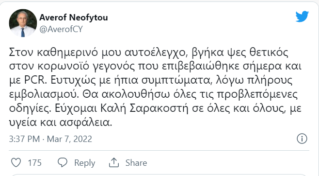The height and width of the screenshot is (176, 319).
Task: Click the Averof Neofytou display name
Action: pos(74,18)
